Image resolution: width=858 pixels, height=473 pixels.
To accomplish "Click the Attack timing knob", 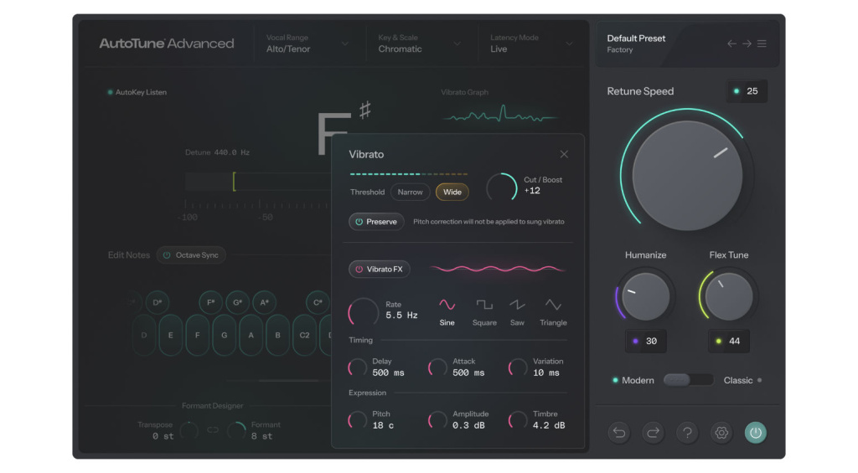I will point(437,368).
